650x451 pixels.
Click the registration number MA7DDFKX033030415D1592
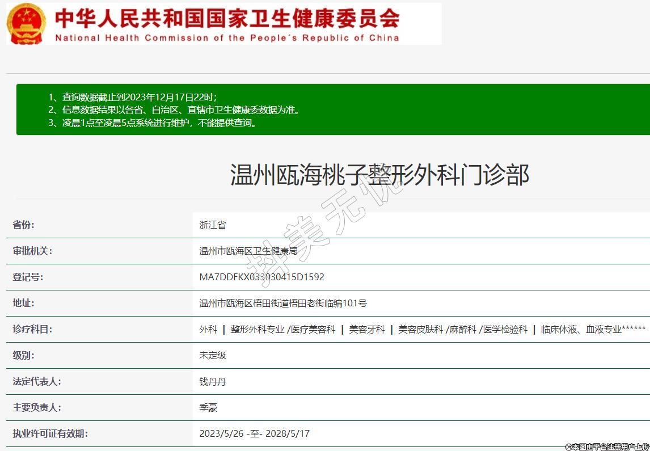[261, 277]
